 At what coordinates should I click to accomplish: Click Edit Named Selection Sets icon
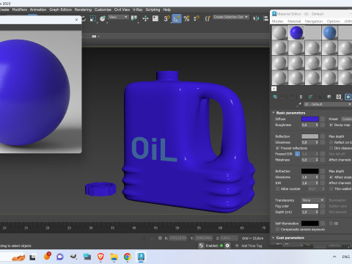click(208, 18)
